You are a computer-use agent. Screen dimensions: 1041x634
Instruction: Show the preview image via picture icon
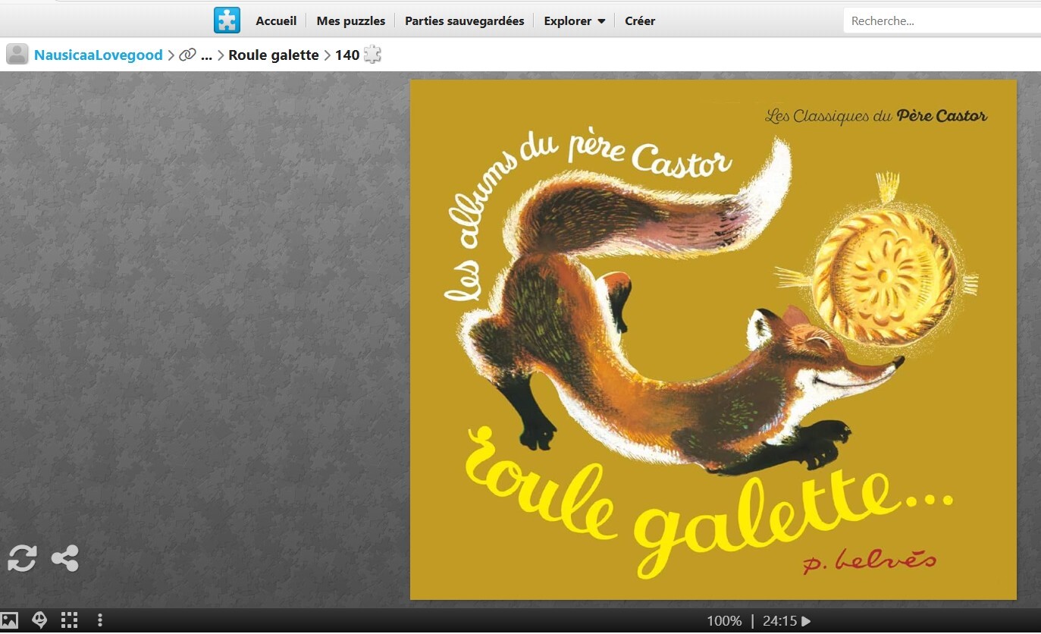tap(9, 620)
